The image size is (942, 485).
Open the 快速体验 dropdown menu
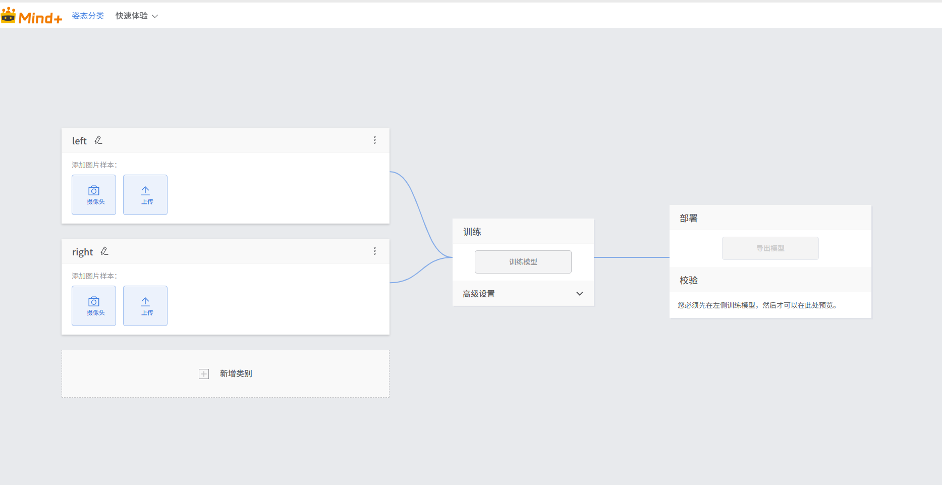click(137, 16)
